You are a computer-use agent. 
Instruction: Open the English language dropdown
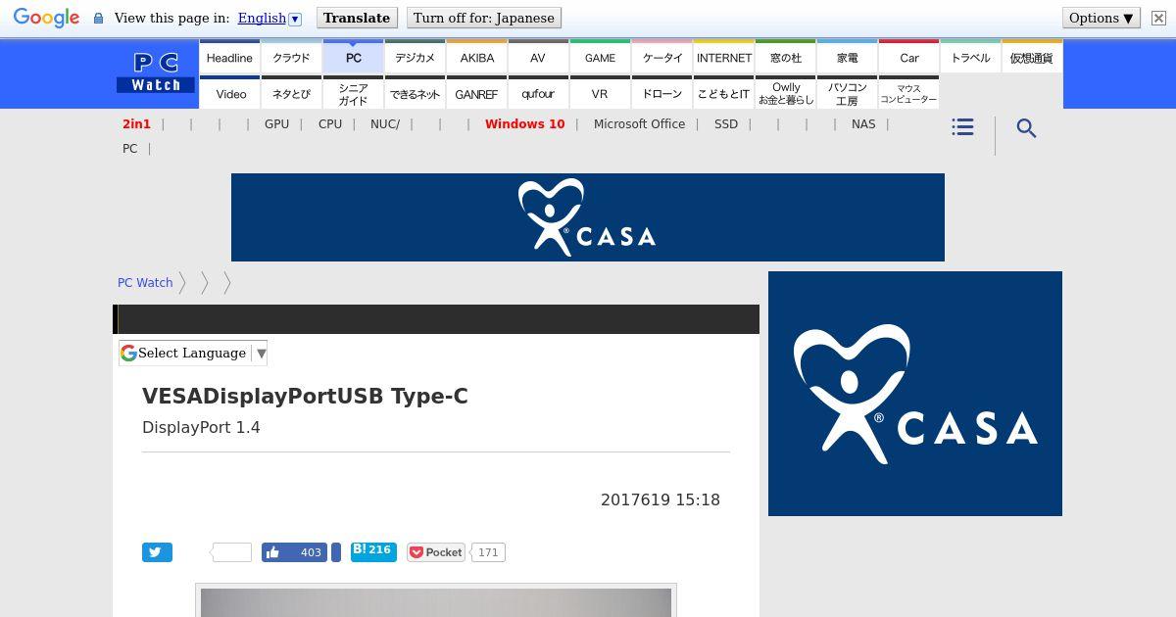(x=269, y=18)
